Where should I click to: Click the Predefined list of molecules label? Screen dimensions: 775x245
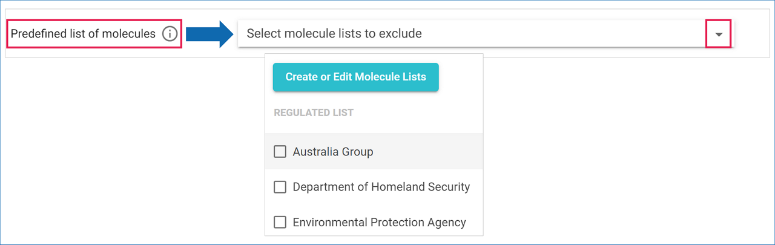click(83, 34)
